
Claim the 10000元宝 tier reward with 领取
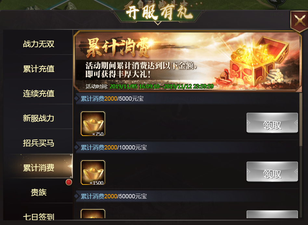[272, 172]
